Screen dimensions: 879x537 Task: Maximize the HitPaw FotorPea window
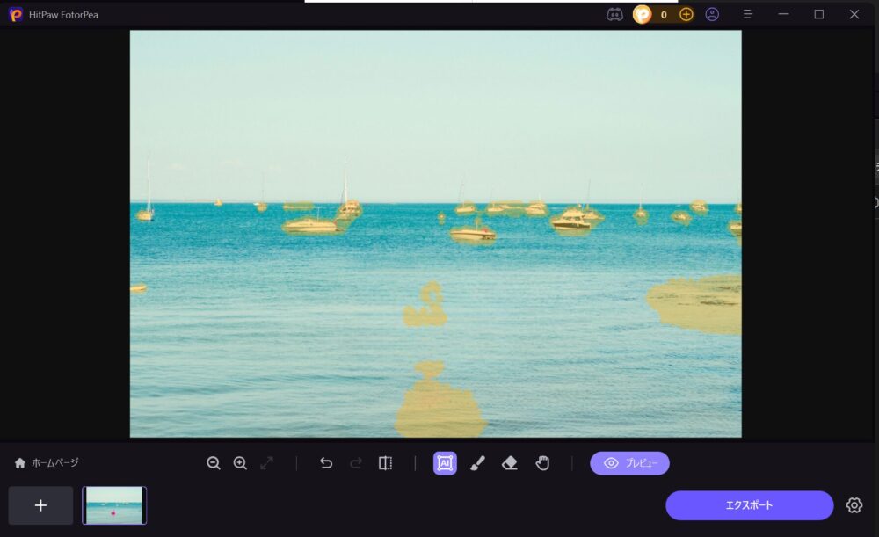819,15
